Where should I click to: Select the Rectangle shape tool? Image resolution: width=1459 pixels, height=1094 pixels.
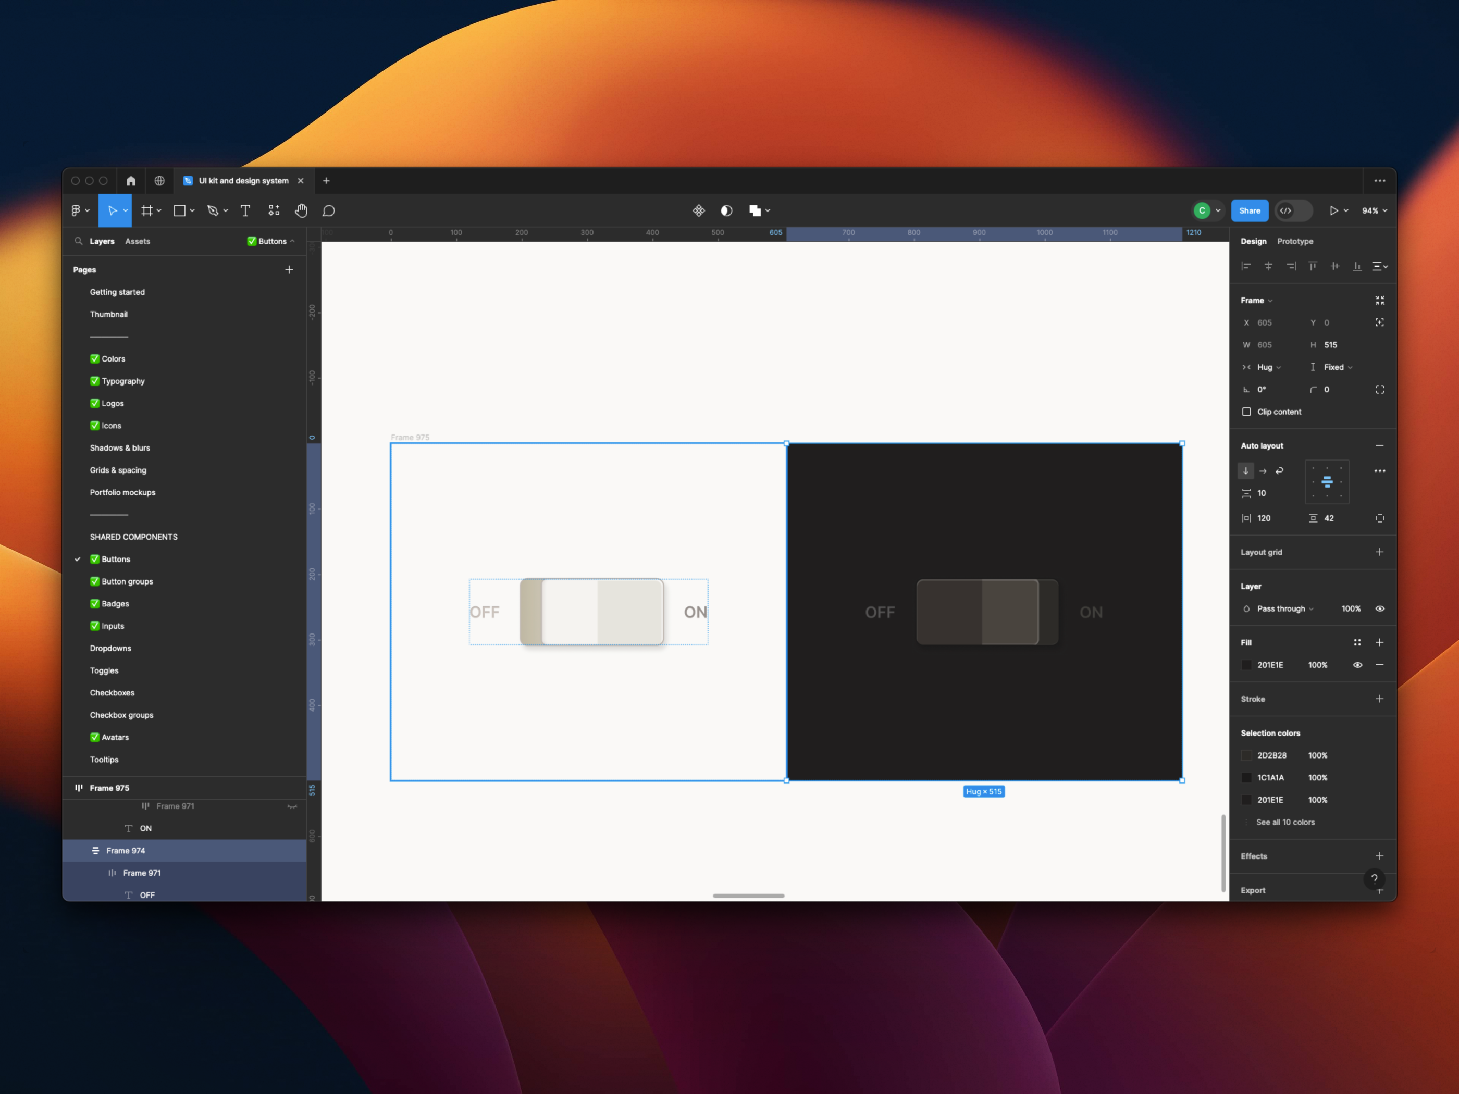[x=179, y=210]
